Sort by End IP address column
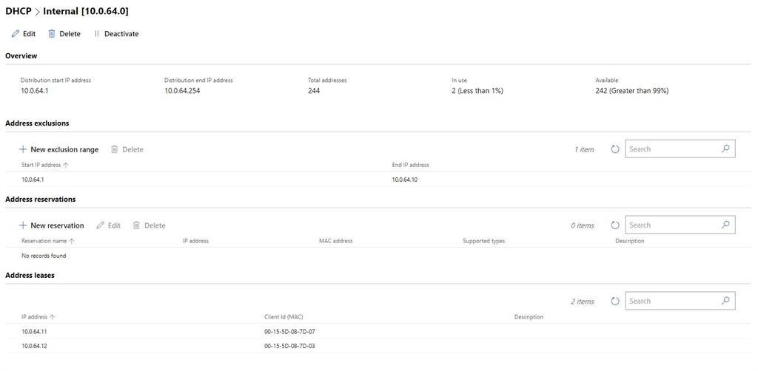 [410, 165]
